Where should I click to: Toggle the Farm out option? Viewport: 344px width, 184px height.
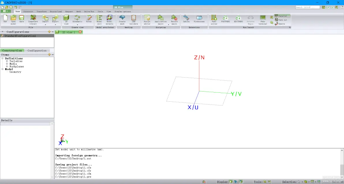tap(281, 20)
